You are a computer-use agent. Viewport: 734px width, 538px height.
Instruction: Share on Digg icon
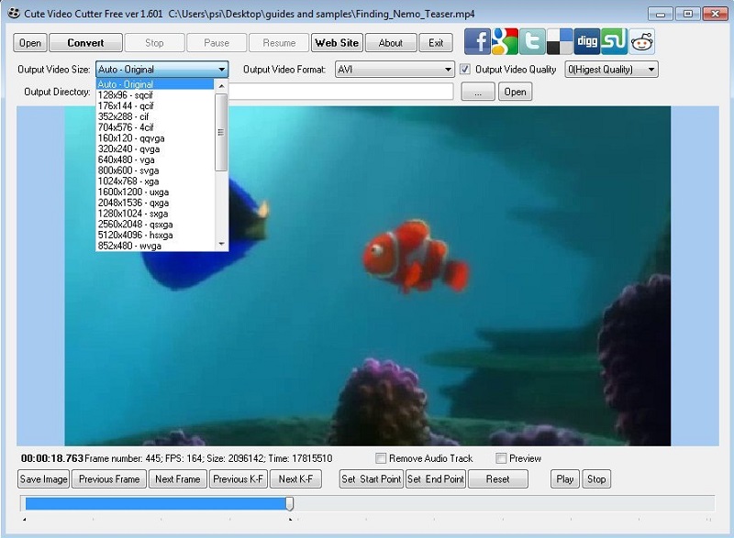pyautogui.click(x=587, y=42)
